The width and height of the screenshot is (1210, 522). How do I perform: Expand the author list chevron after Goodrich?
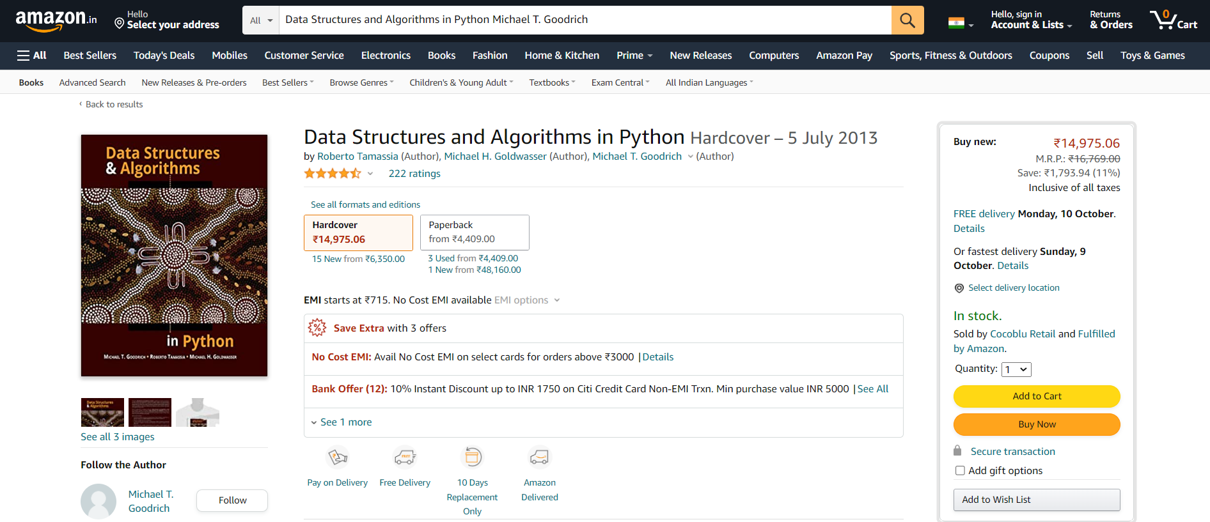pos(690,157)
